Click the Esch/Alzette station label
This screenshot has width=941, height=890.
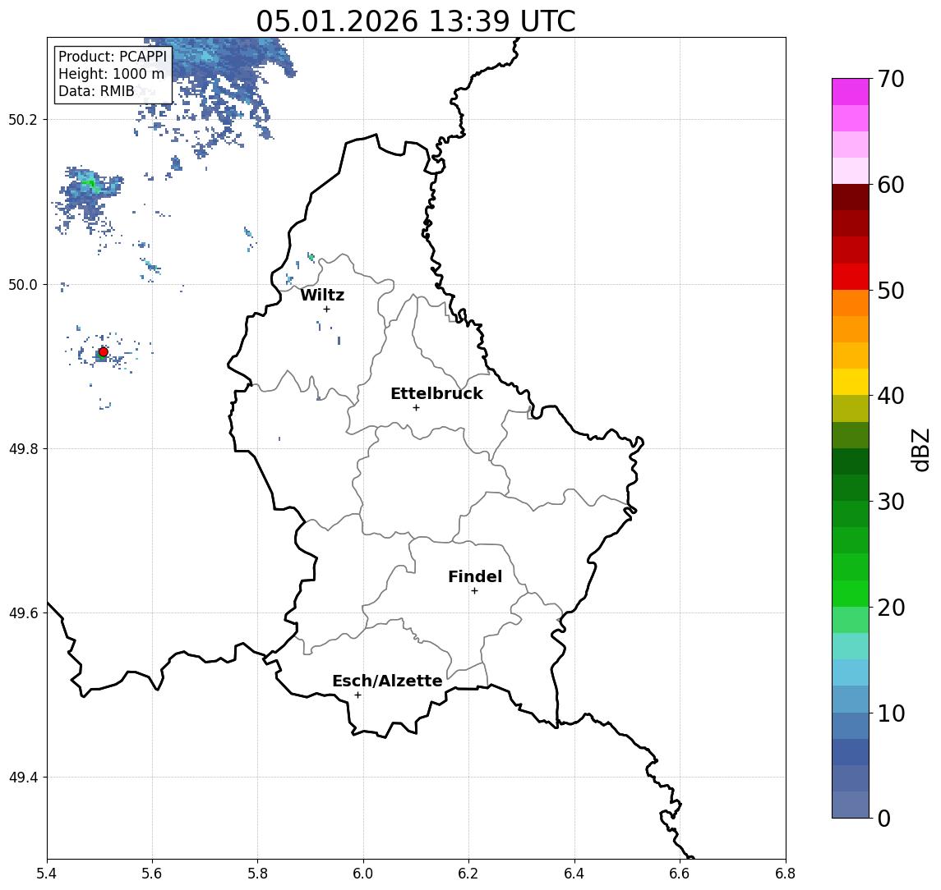(x=387, y=681)
